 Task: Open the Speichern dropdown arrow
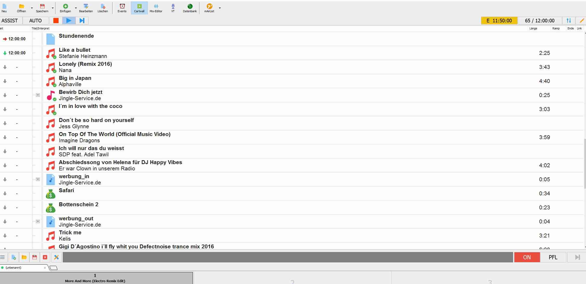53,8
